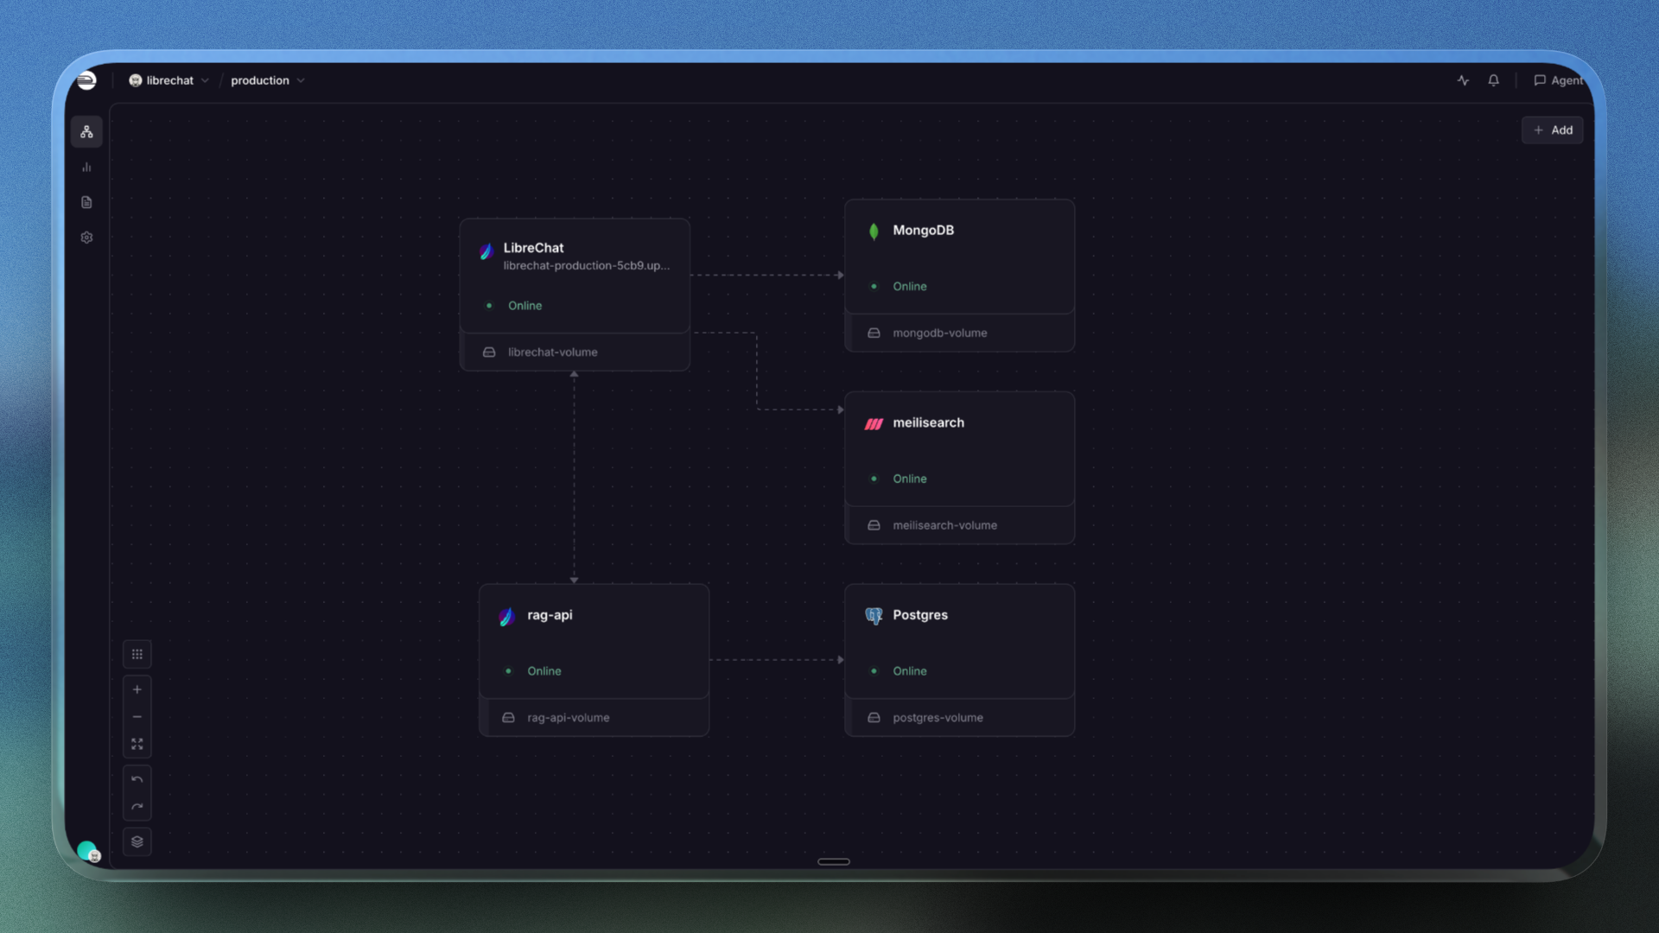Screen dimensions: 1659x933
Task: Undo the last canvas change
Action: point(137,779)
